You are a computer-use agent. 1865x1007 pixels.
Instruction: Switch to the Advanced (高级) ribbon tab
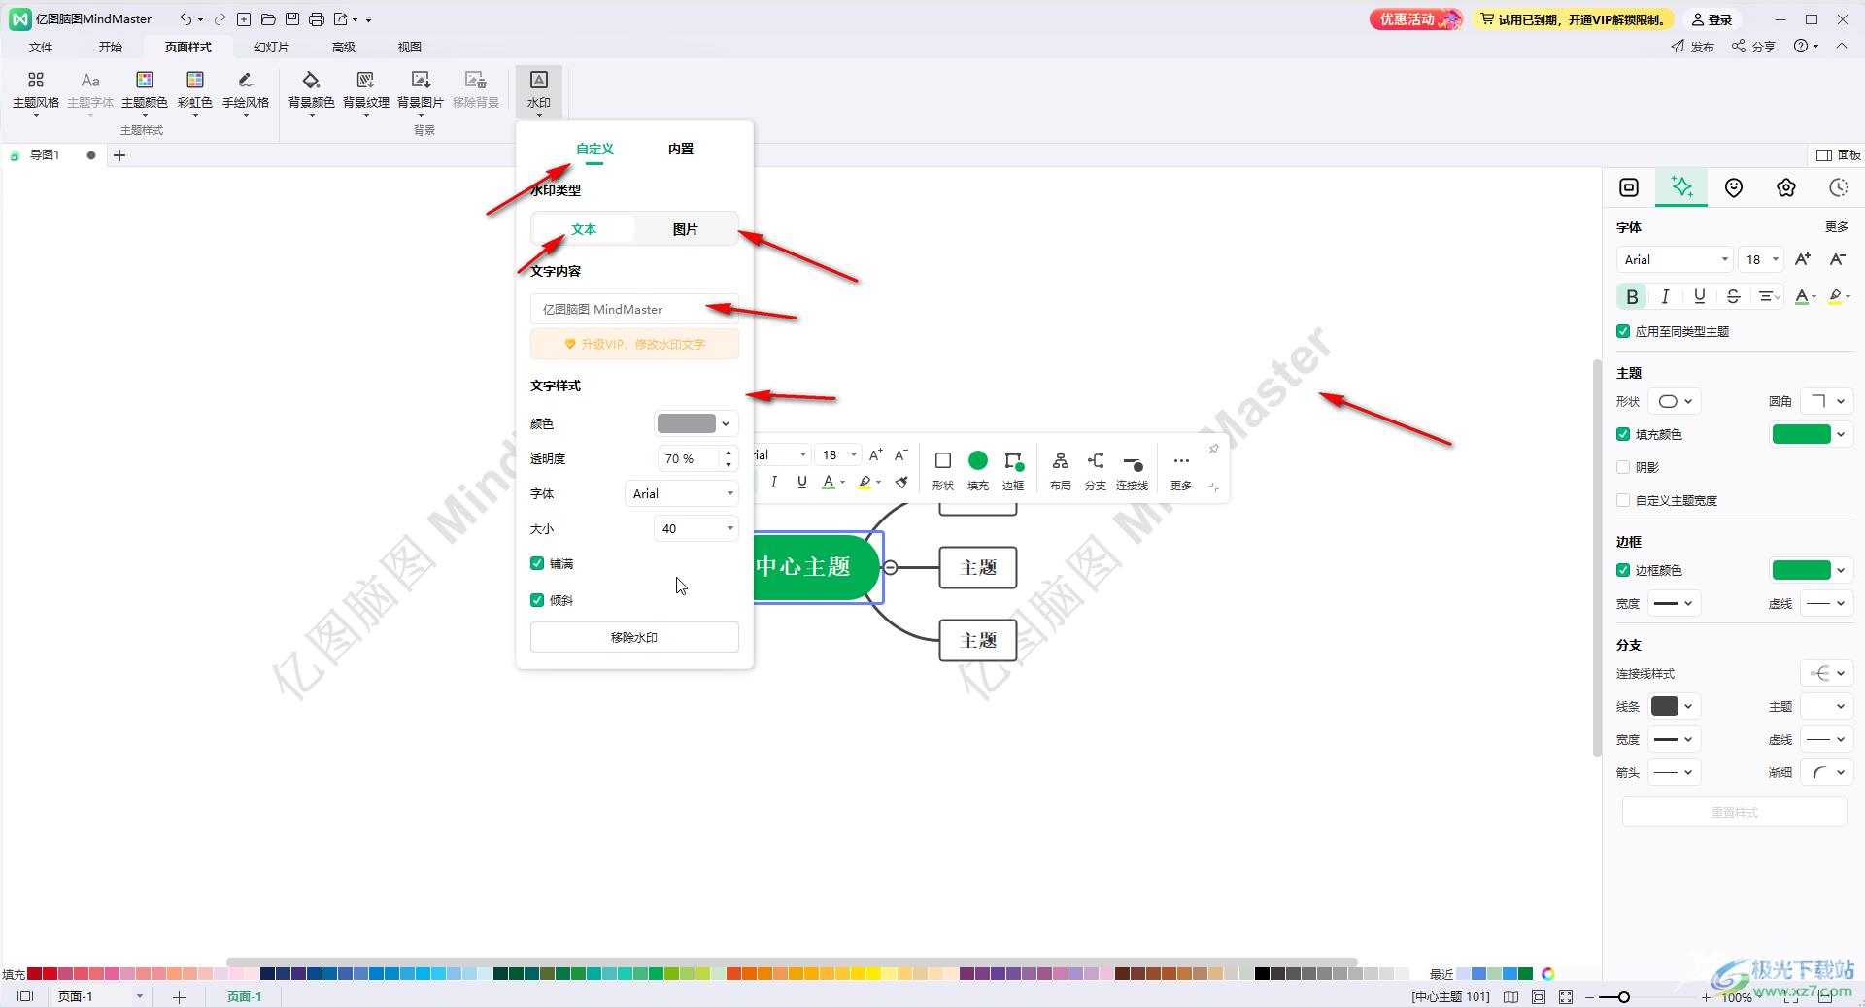[x=344, y=47]
